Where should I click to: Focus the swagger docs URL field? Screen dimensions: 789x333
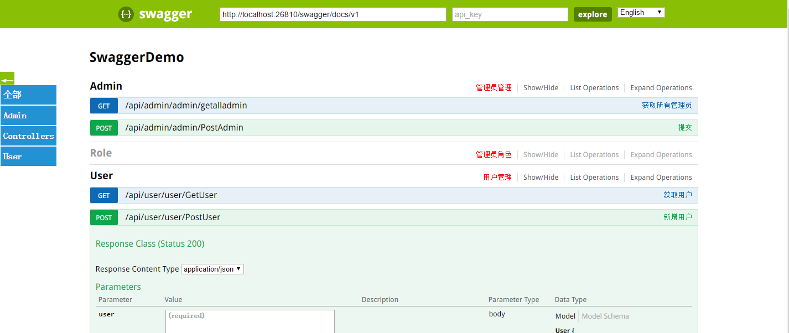[x=333, y=14]
